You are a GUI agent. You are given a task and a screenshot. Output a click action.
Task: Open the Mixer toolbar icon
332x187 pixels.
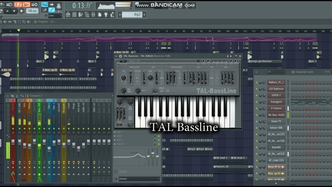click(x=93, y=15)
